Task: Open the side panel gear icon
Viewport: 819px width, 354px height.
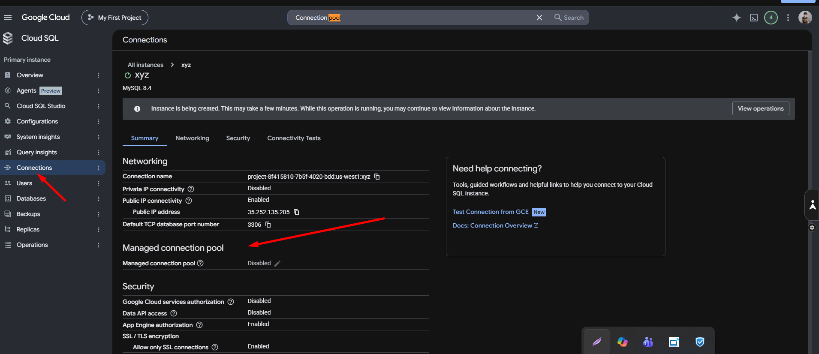Action: point(812,228)
